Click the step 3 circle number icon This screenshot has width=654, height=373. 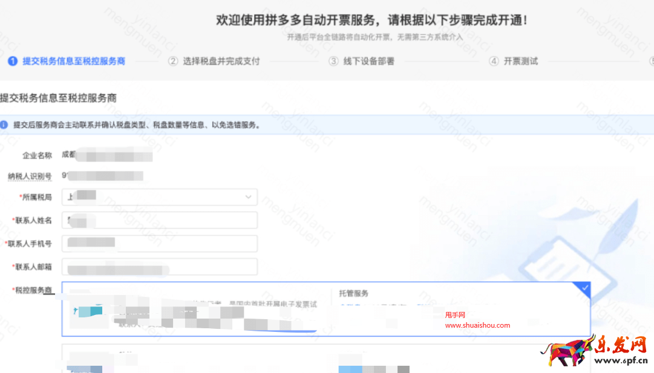pos(333,61)
